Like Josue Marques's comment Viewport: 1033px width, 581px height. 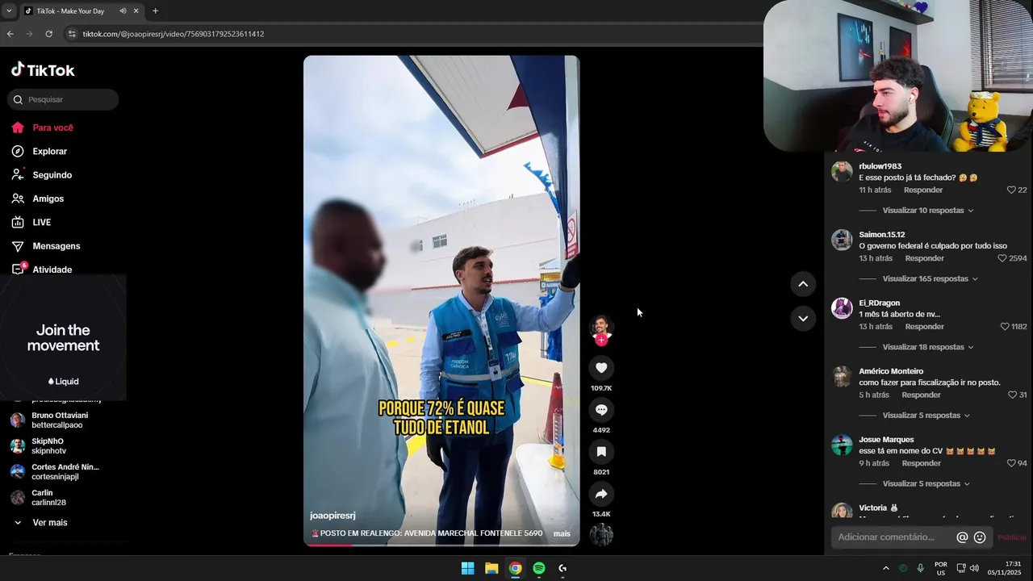pyautogui.click(x=1011, y=464)
